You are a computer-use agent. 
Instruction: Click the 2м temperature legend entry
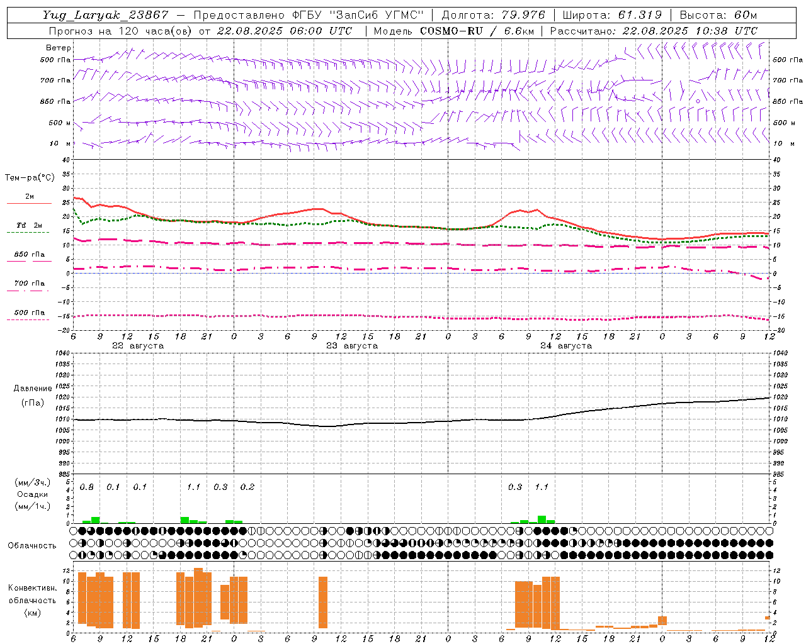(30, 196)
